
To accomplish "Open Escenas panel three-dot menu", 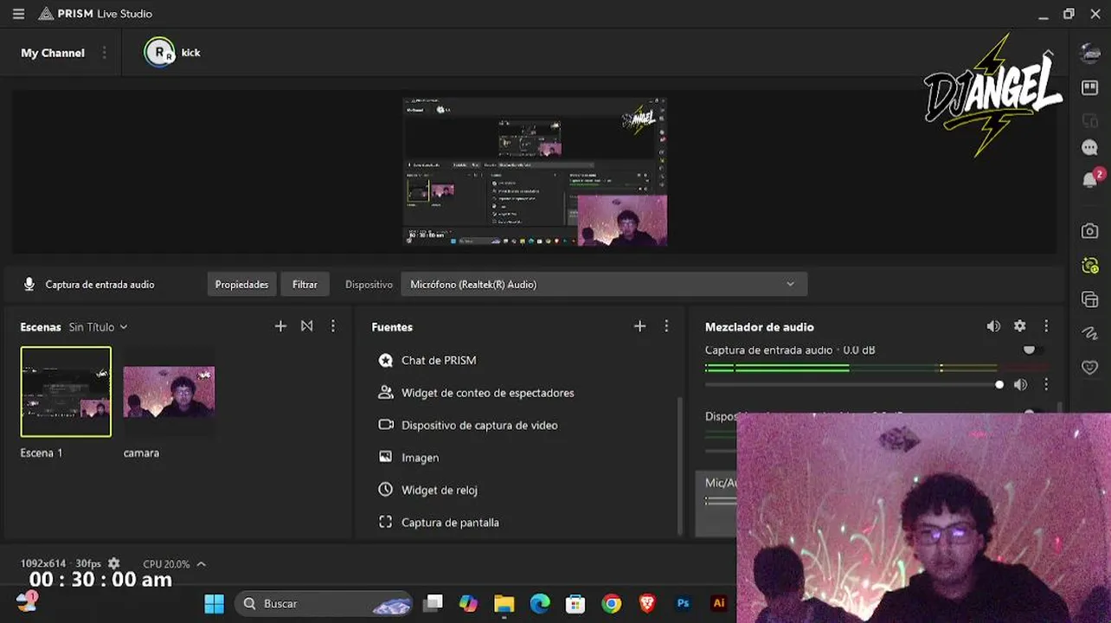I will tap(333, 326).
